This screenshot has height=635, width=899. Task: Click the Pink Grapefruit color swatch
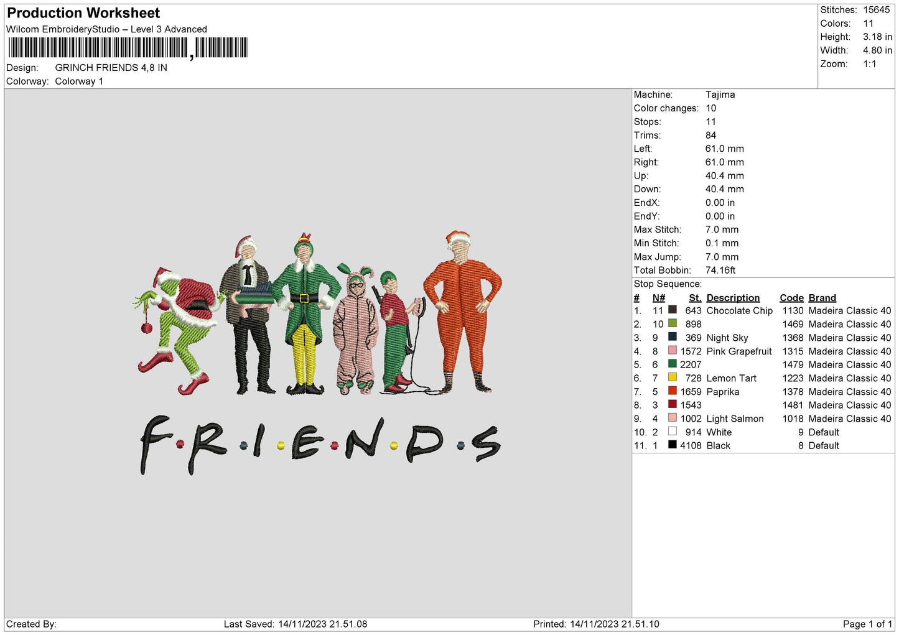click(x=673, y=350)
